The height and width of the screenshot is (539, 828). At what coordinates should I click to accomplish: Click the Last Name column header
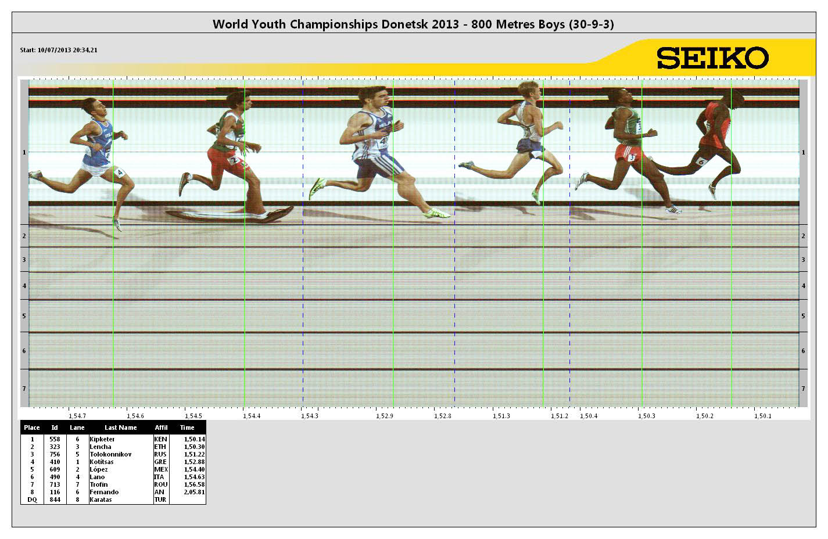120,427
